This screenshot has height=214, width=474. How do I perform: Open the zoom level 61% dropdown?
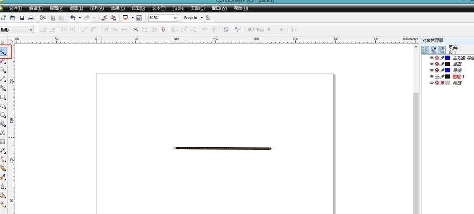[x=175, y=18]
